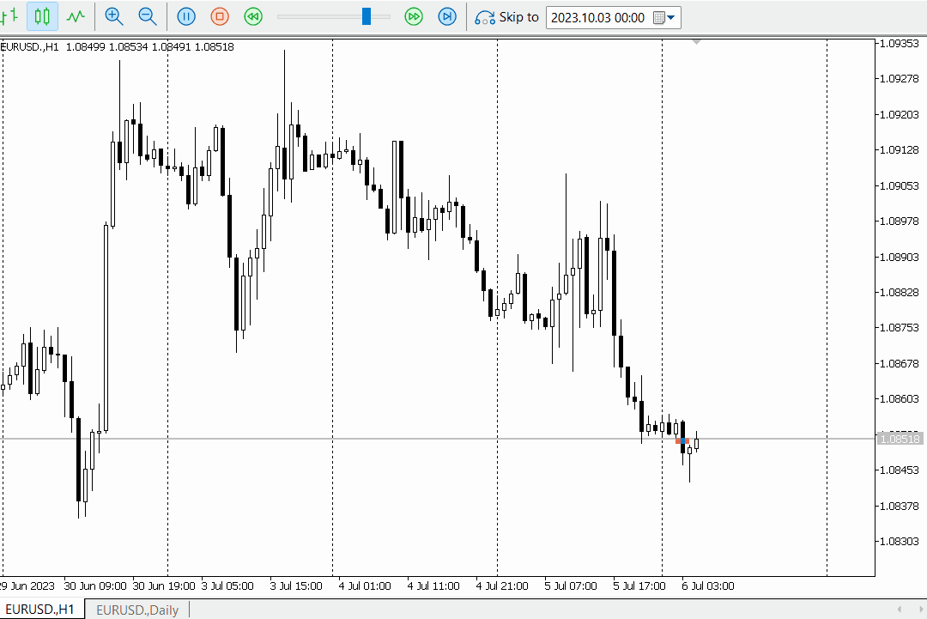This screenshot has width=927, height=619.
Task: Pause the strategy tester playback
Action: click(x=186, y=16)
